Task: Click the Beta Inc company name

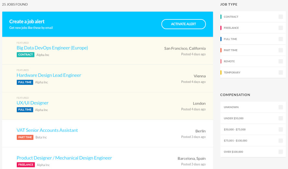Action: 41,137
